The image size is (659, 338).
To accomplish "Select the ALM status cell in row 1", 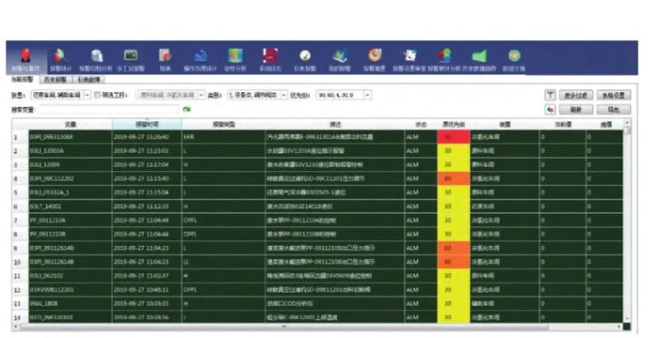I will click(x=421, y=137).
